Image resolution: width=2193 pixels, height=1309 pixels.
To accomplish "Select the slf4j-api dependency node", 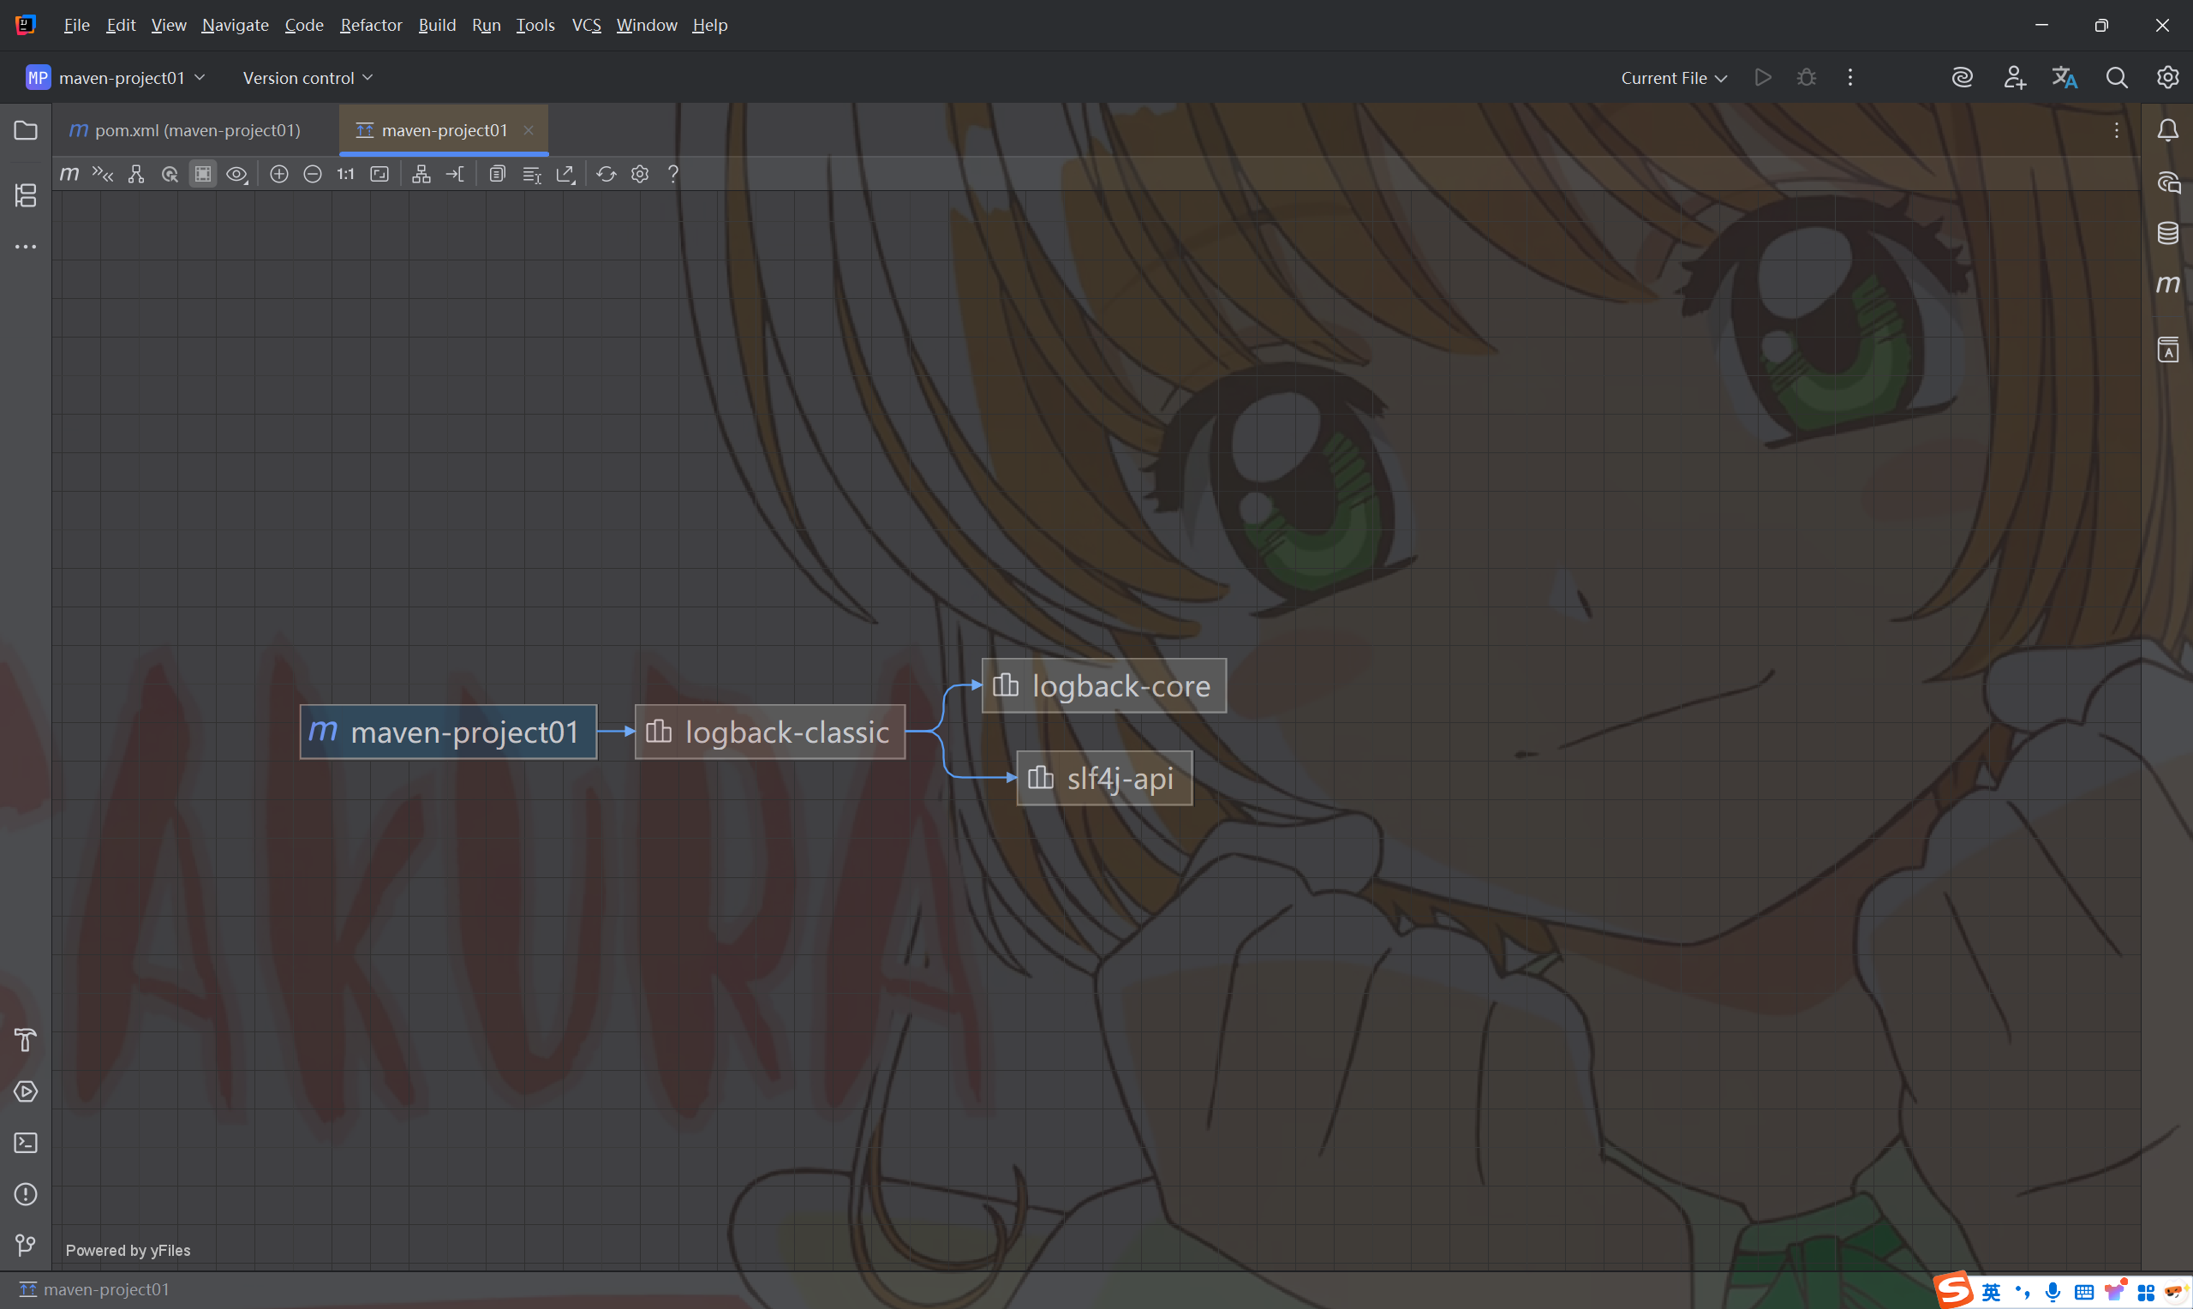I will pyautogui.click(x=1104, y=777).
